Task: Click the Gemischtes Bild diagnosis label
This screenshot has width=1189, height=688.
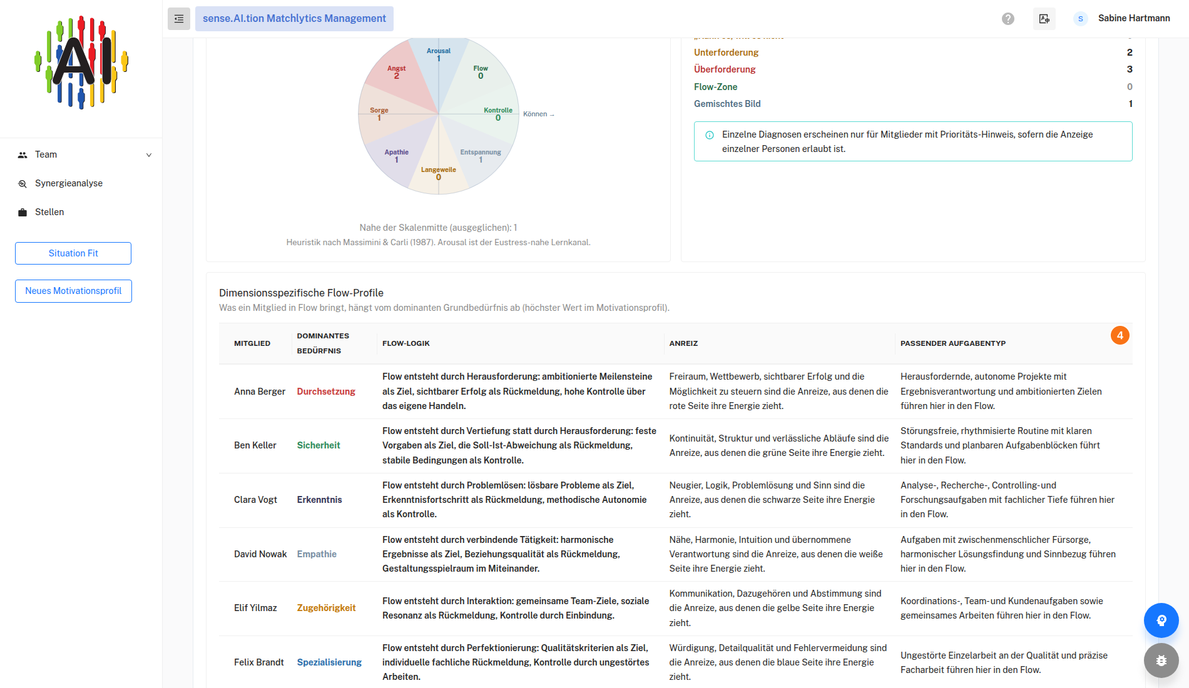Action: pyautogui.click(x=727, y=104)
